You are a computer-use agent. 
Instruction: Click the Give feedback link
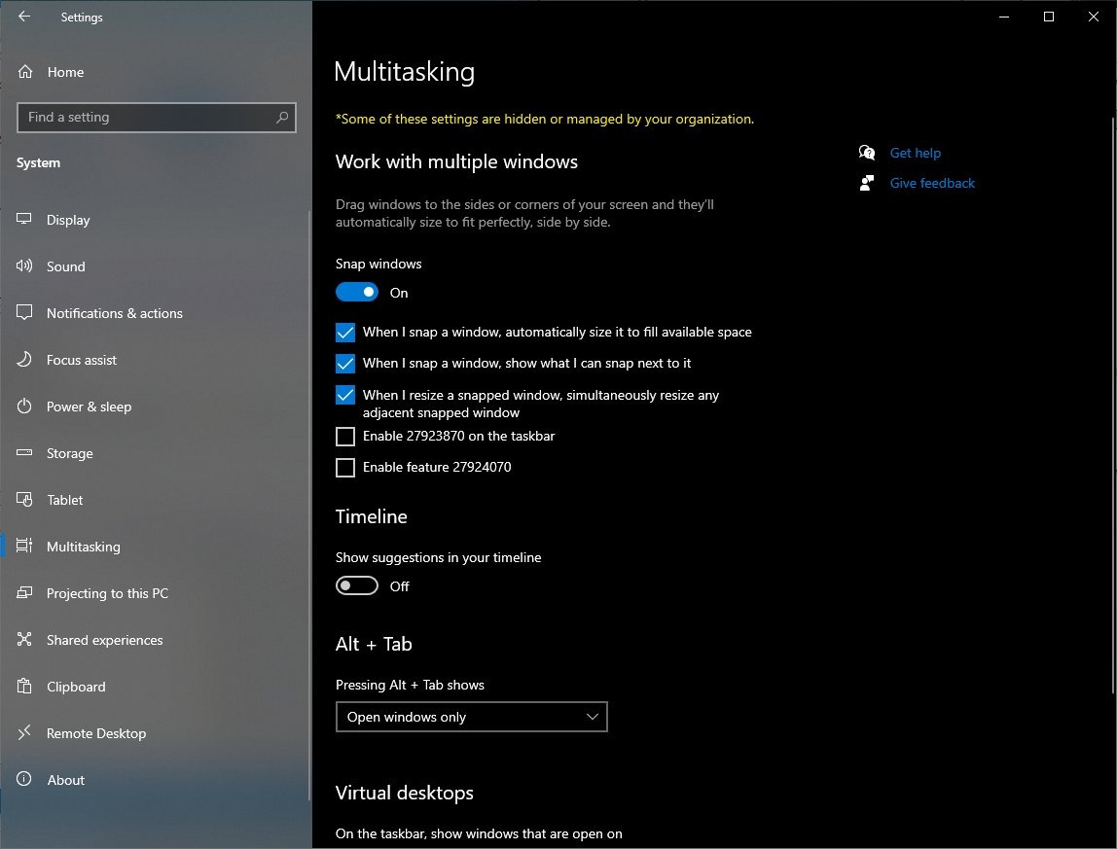coord(931,183)
